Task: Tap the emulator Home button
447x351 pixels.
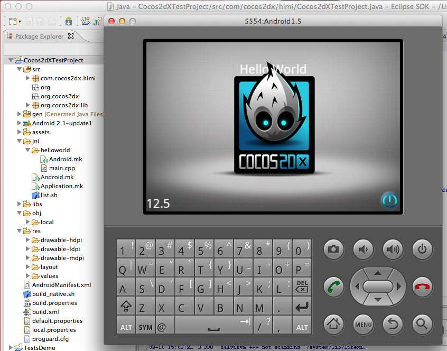Action: coord(333,324)
